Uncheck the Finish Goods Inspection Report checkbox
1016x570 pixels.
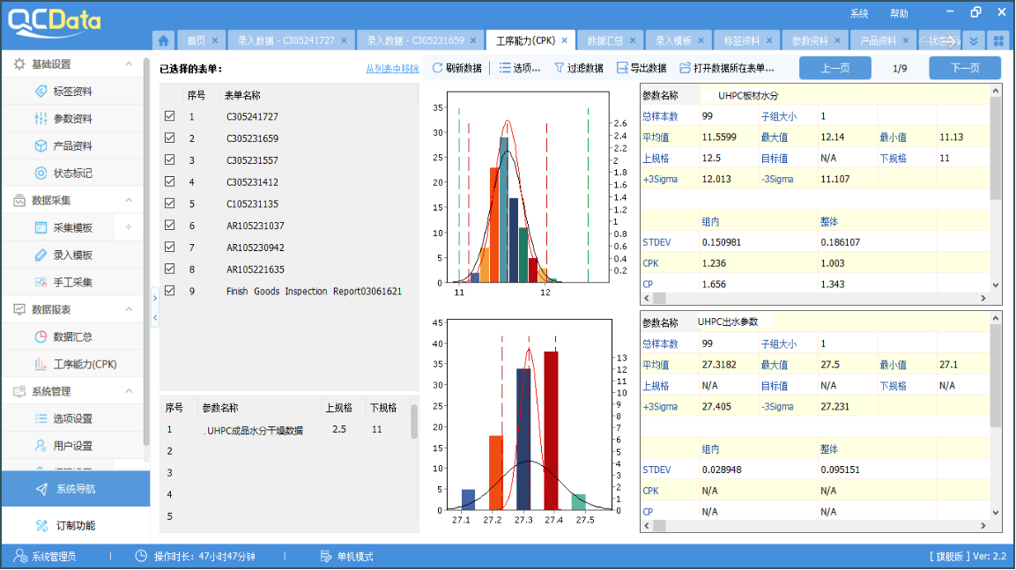pyautogui.click(x=170, y=291)
